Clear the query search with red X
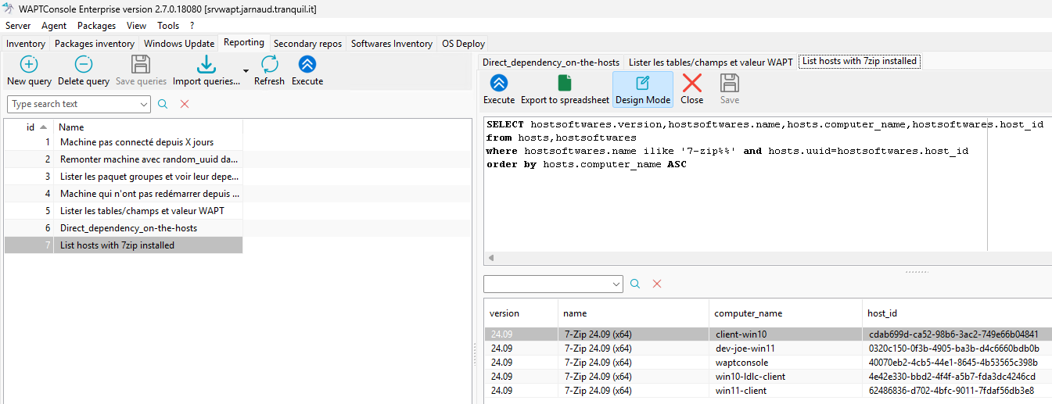1052x404 pixels. click(x=185, y=104)
